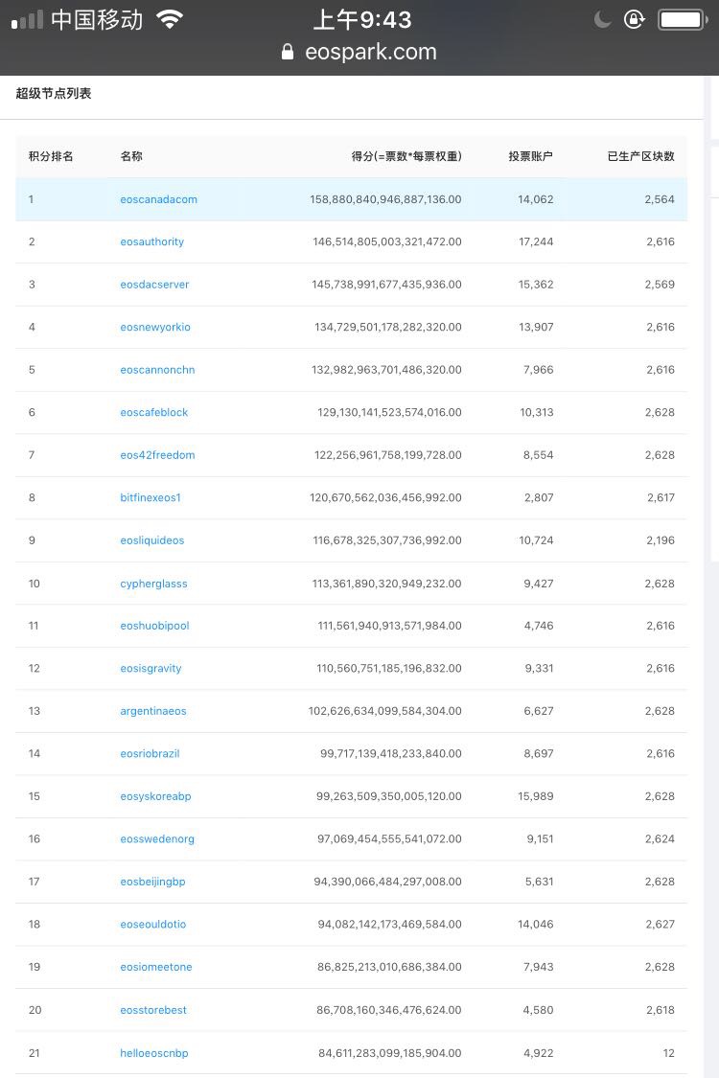The width and height of the screenshot is (719, 1078).
Task: Select voter count 7,966
Action: (538, 370)
